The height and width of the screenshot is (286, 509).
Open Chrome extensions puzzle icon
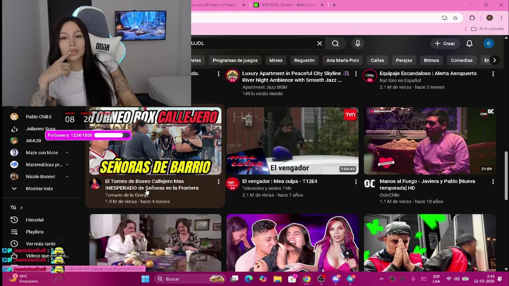click(472, 18)
